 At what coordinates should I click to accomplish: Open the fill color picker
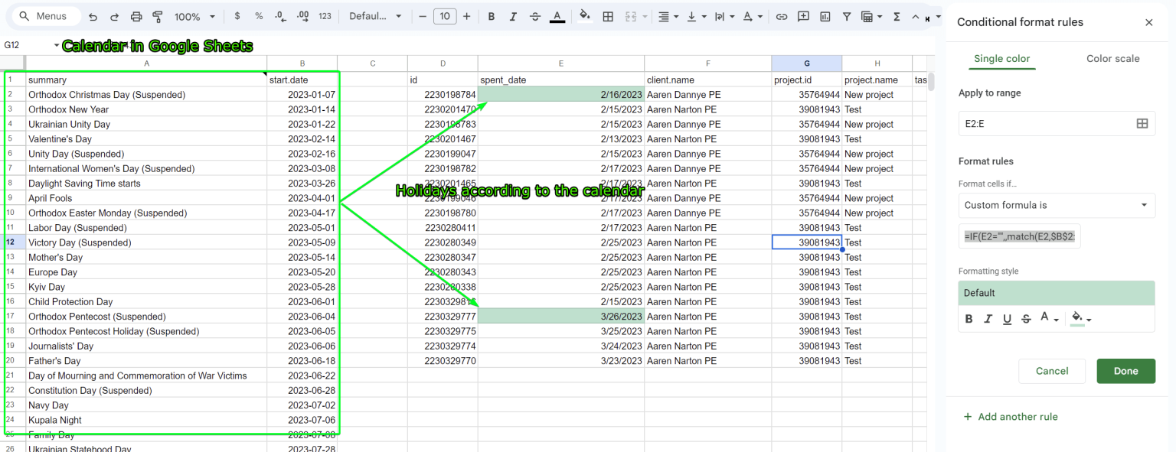click(584, 15)
